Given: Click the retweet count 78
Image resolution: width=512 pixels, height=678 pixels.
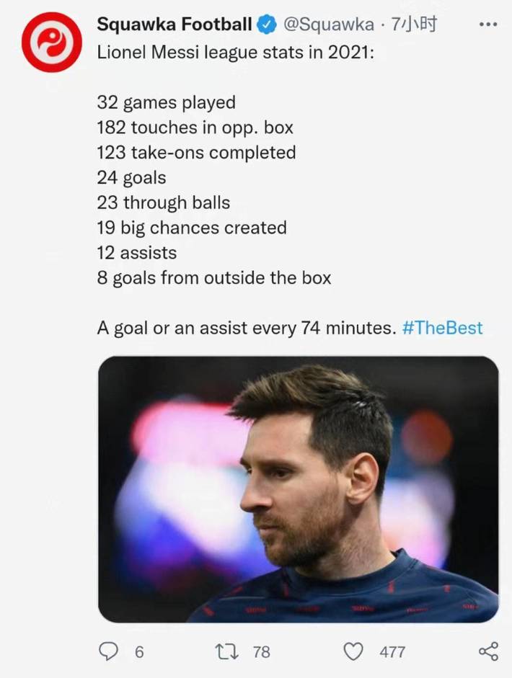Looking at the screenshot, I should [x=262, y=652].
